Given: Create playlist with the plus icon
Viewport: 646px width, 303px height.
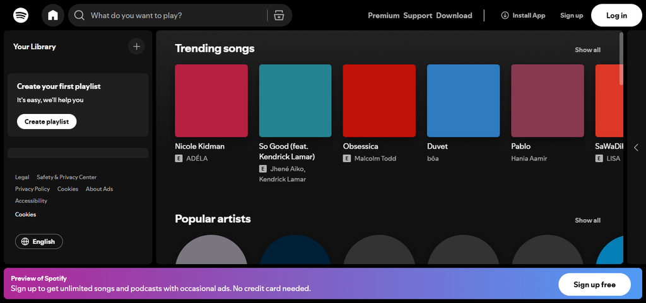Looking at the screenshot, I should (136, 47).
